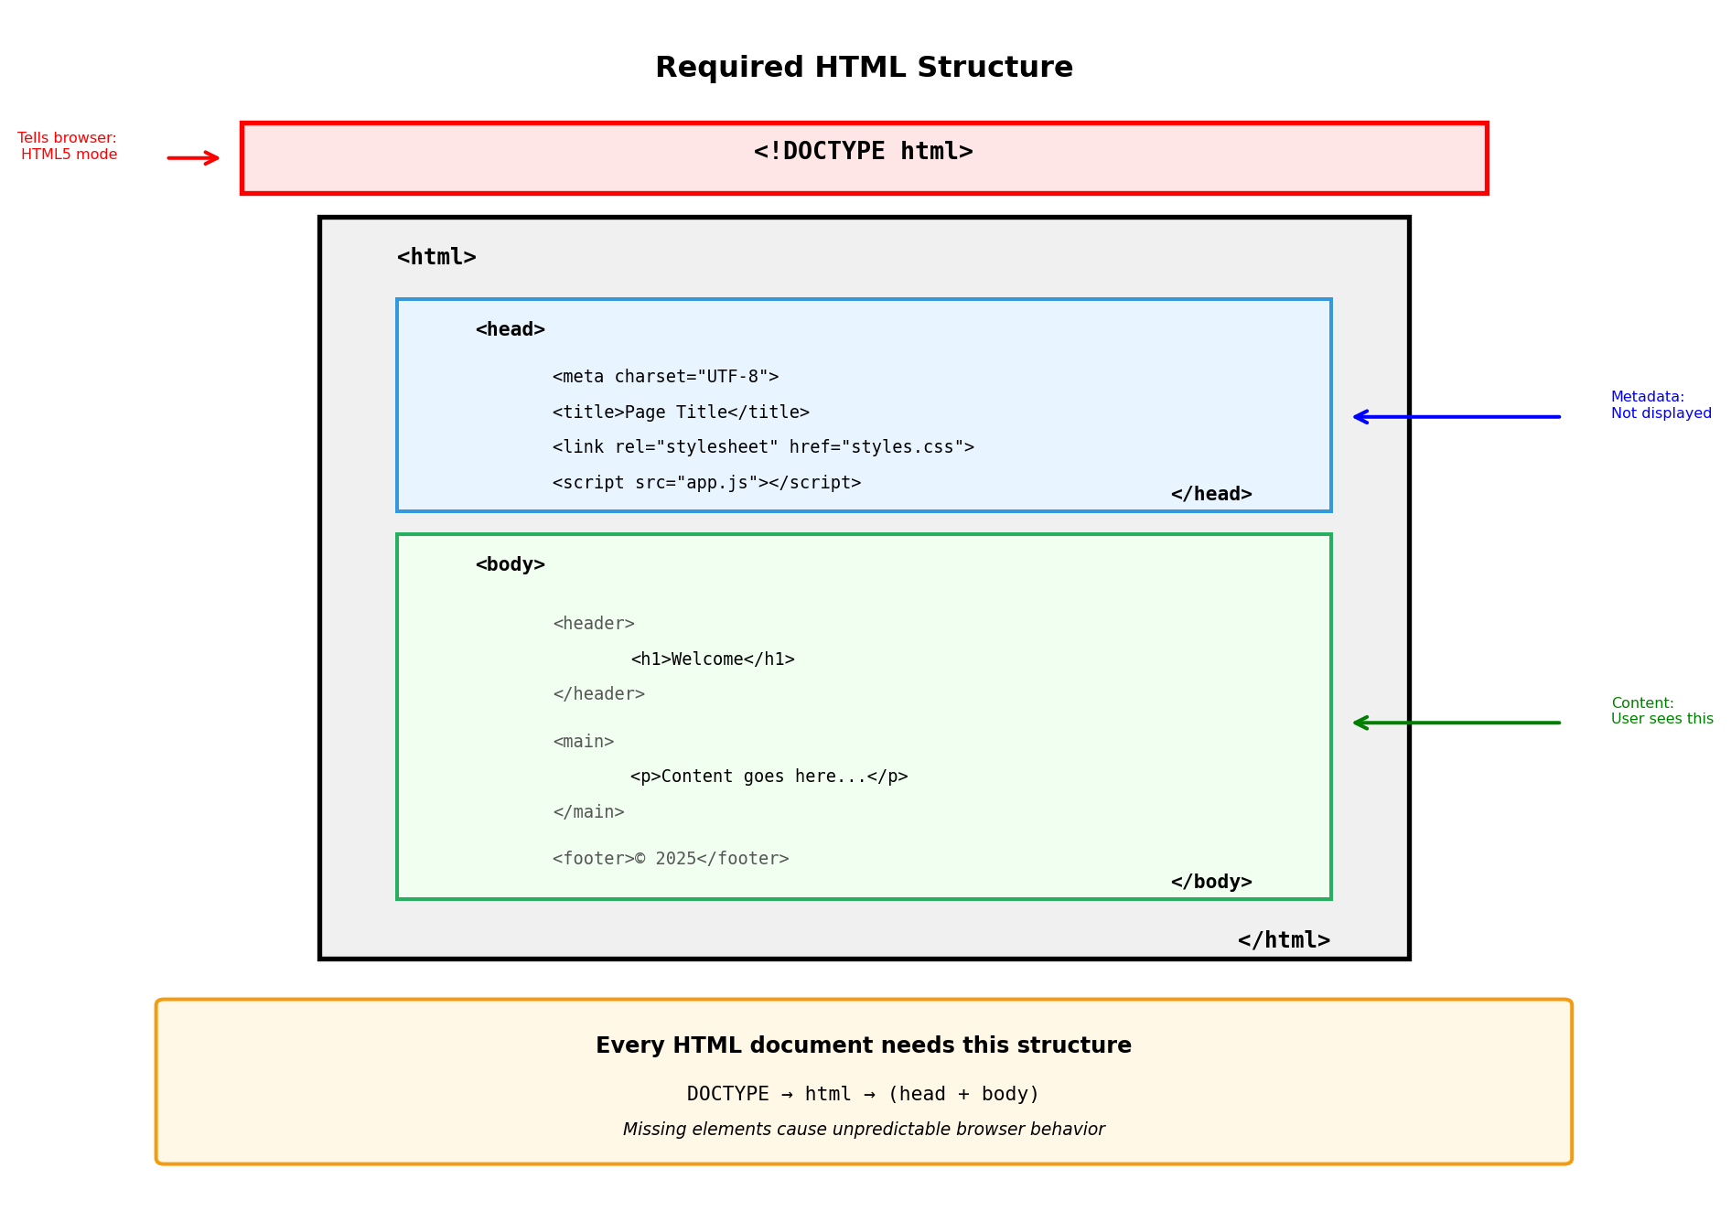The width and height of the screenshot is (1731, 1211).
Task: Click the closing </html> tag
Action: tap(1284, 940)
